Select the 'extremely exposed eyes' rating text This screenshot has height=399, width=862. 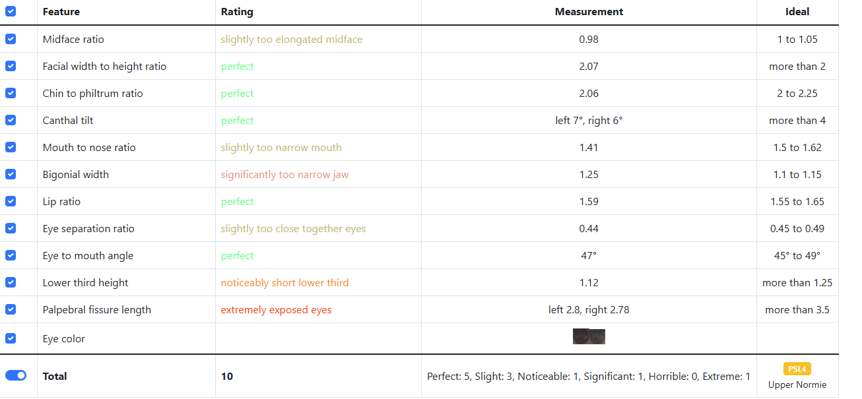(276, 310)
